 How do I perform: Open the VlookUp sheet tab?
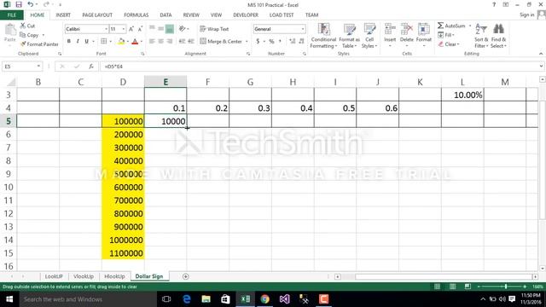click(x=84, y=276)
